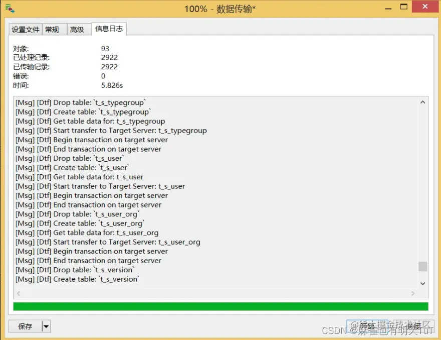The image size is (441, 340).
Task: Open the dropdown arrow next to 保存
Action: coord(46,326)
